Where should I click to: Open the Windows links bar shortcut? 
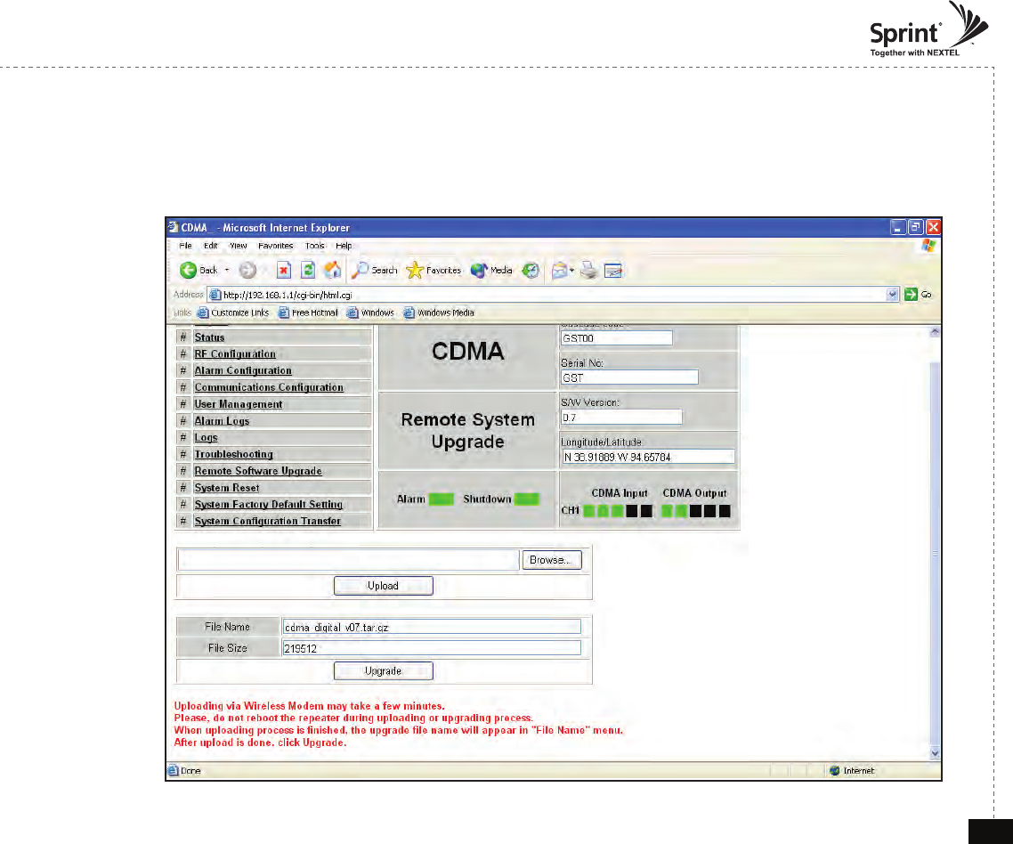coord(370,312)
